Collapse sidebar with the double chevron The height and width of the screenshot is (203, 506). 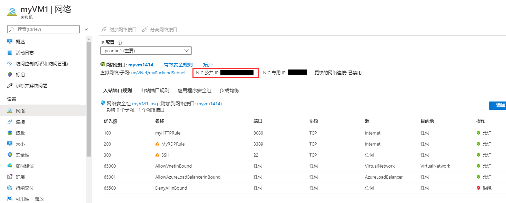86,30
